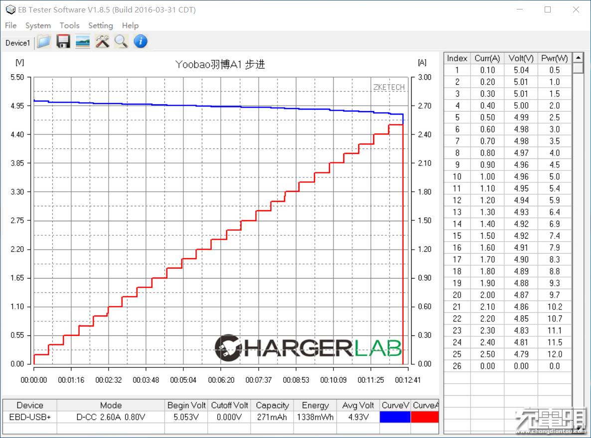Save data using the floppy disk icon
591x438 pixels.
click(x=63, y=41)
